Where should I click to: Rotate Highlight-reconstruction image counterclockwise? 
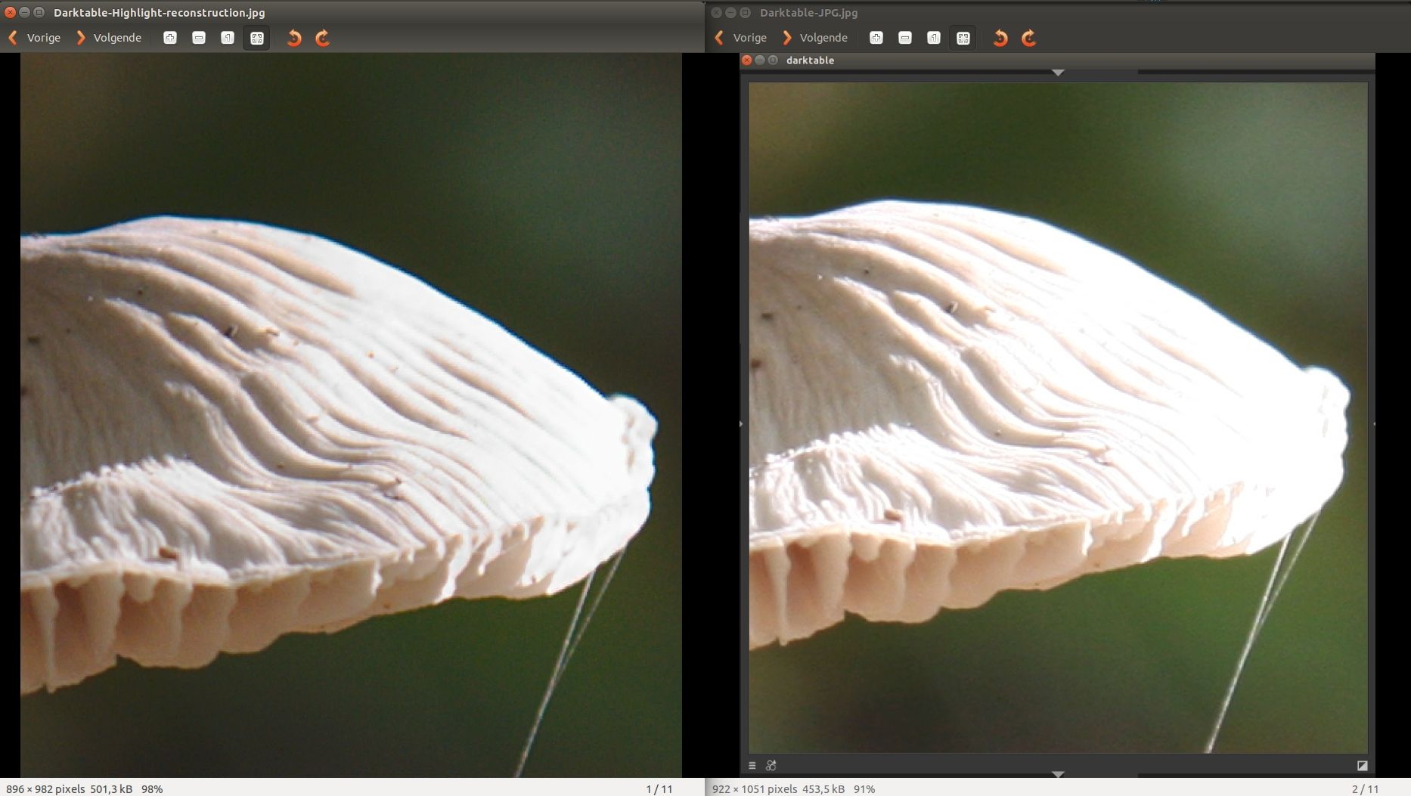pos(294,38)
